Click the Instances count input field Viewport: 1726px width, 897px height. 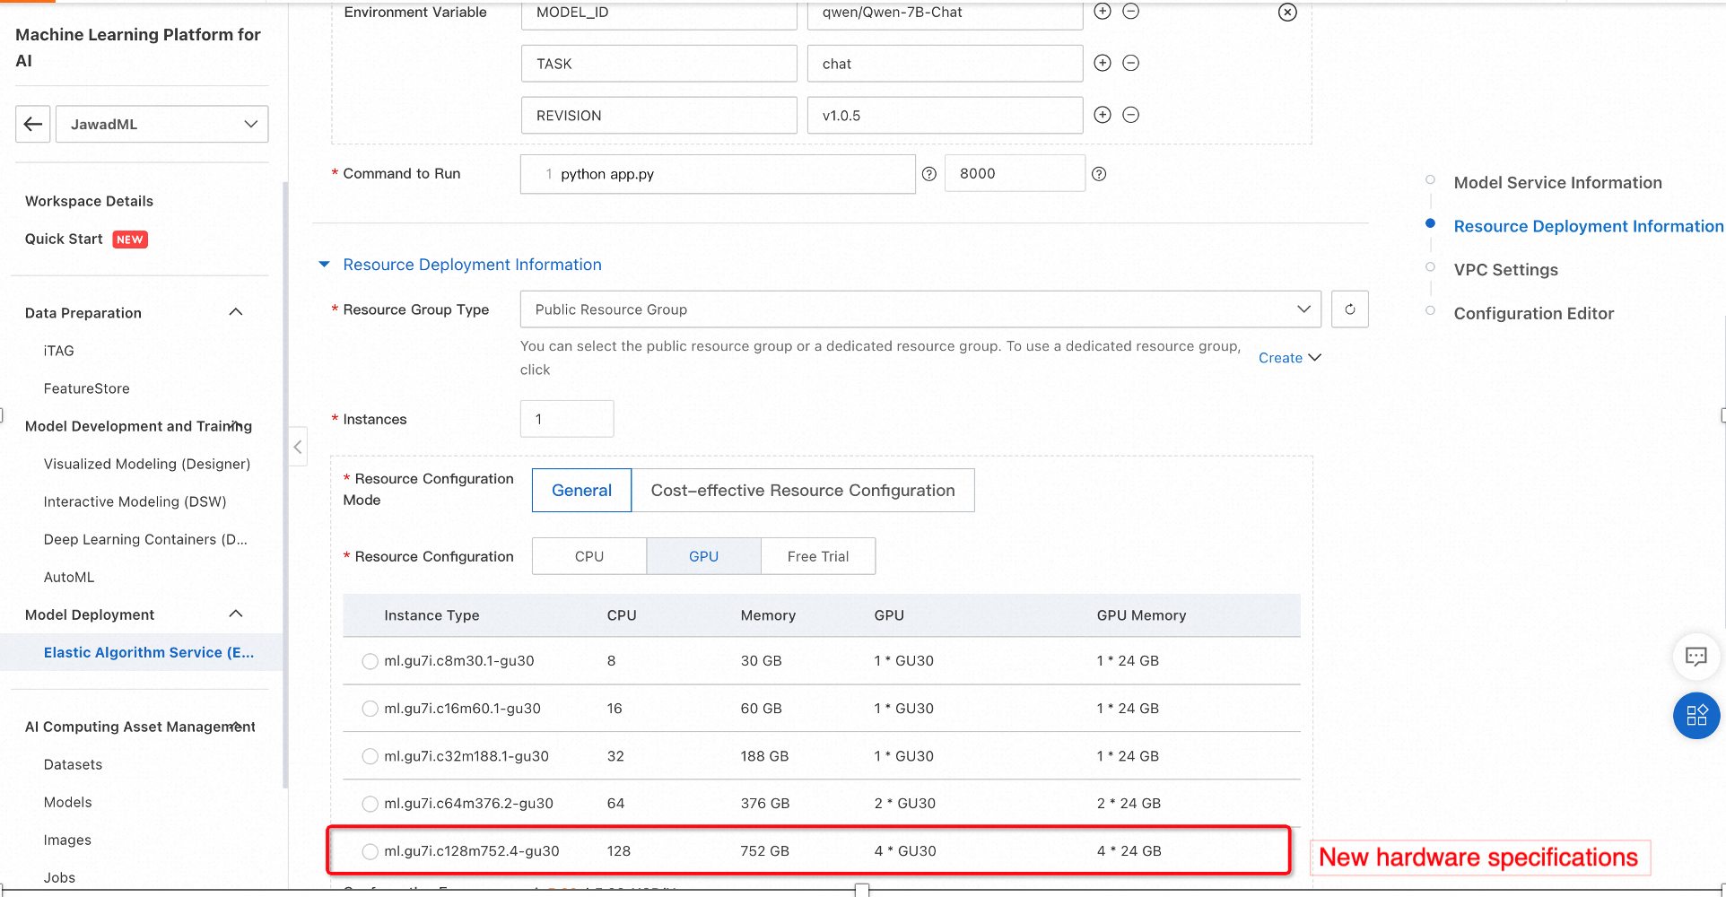pos(567,419)
